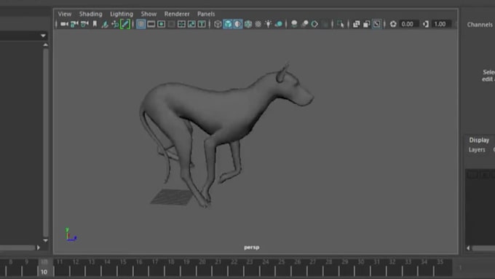The width and height of the screenshot is (495, 279).
Task: Toggle Multisample Anti-aliasing icon
Action: coord(314,24)
